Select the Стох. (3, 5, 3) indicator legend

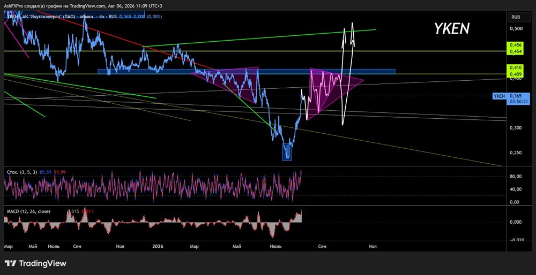tap(23, 172)
